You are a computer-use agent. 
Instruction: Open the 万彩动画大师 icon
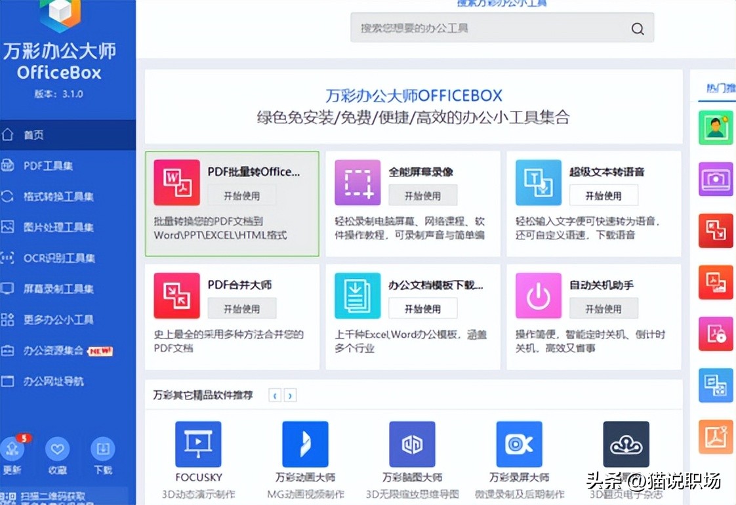(305, 443)
